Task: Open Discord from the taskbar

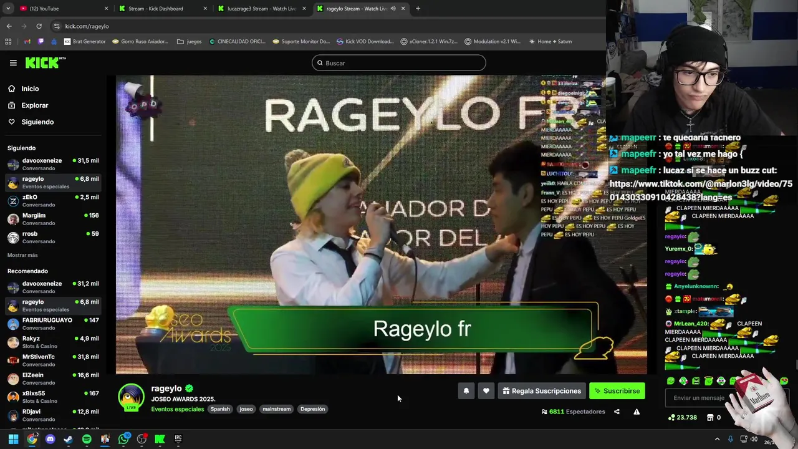Action: pos(50,439)
